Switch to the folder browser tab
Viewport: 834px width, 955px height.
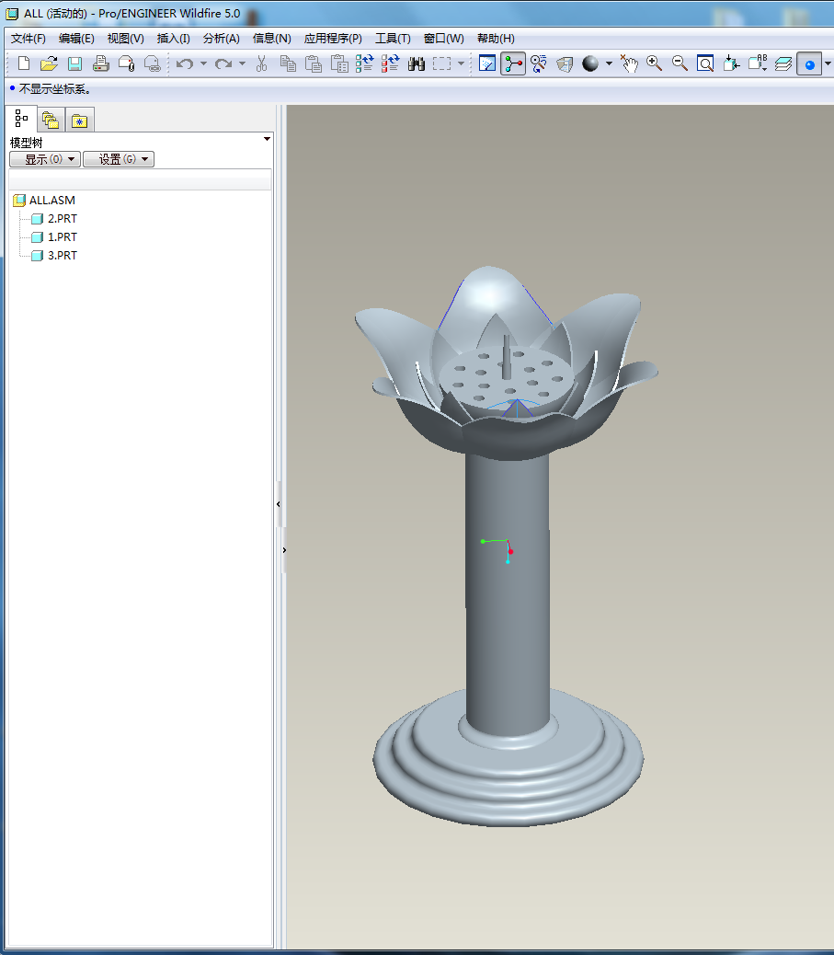(51, 121)
